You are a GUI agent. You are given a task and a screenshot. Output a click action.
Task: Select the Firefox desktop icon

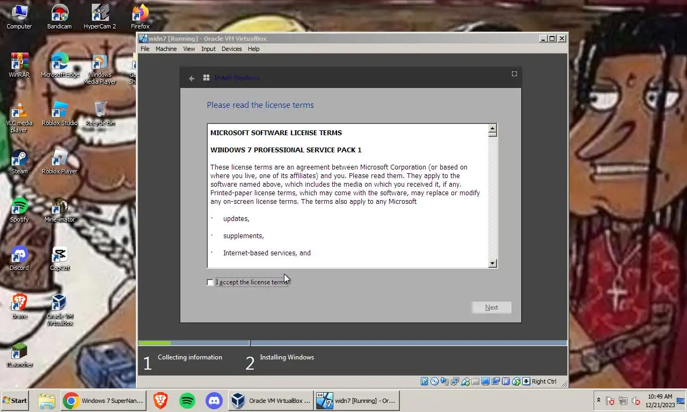[x=140, y=17]
